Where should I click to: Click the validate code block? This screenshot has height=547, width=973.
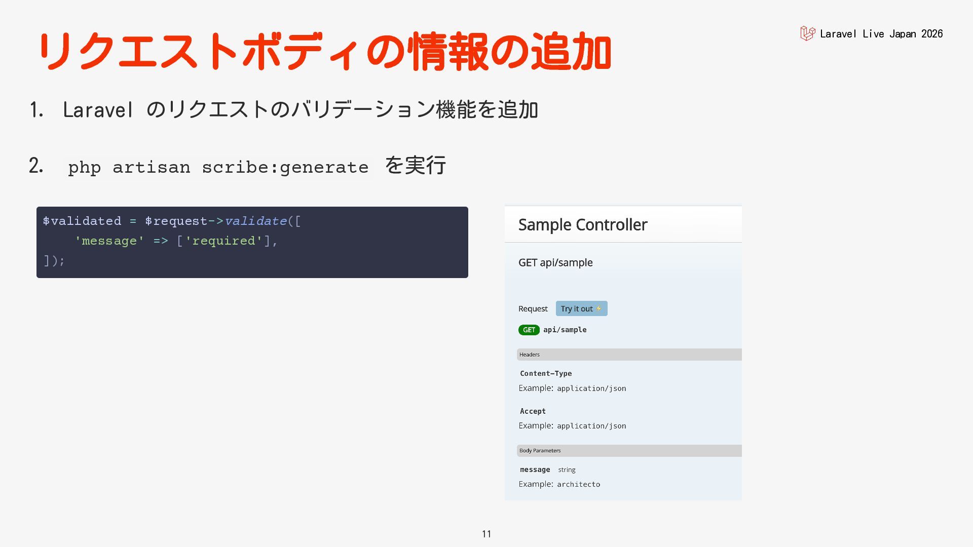point(252,242)
